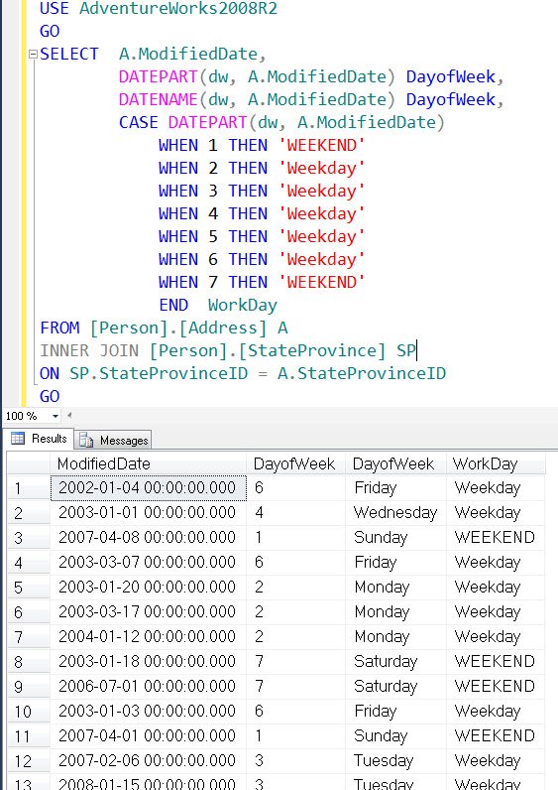The height and width of the screenshot is (790, 558).
Task: Click DayofWeek value 4 in row 2
Action: coord(296,513)
